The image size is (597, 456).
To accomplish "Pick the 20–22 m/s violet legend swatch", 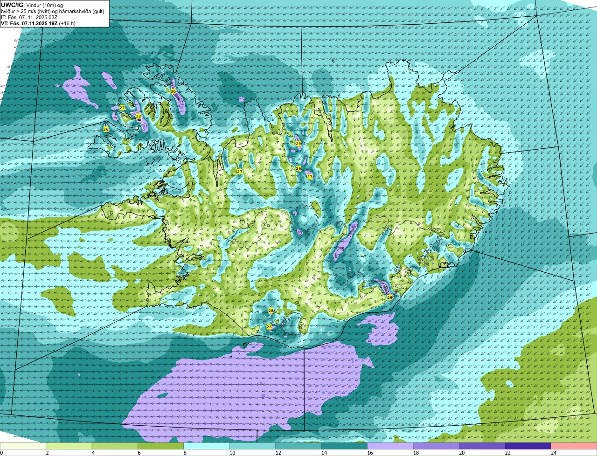I will pyautogui.click(x=483, y=446).
